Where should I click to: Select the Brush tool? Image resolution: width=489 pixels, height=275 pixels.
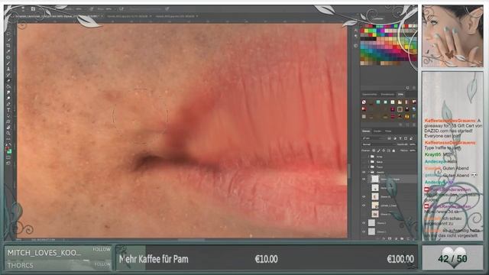click(8, 63)
